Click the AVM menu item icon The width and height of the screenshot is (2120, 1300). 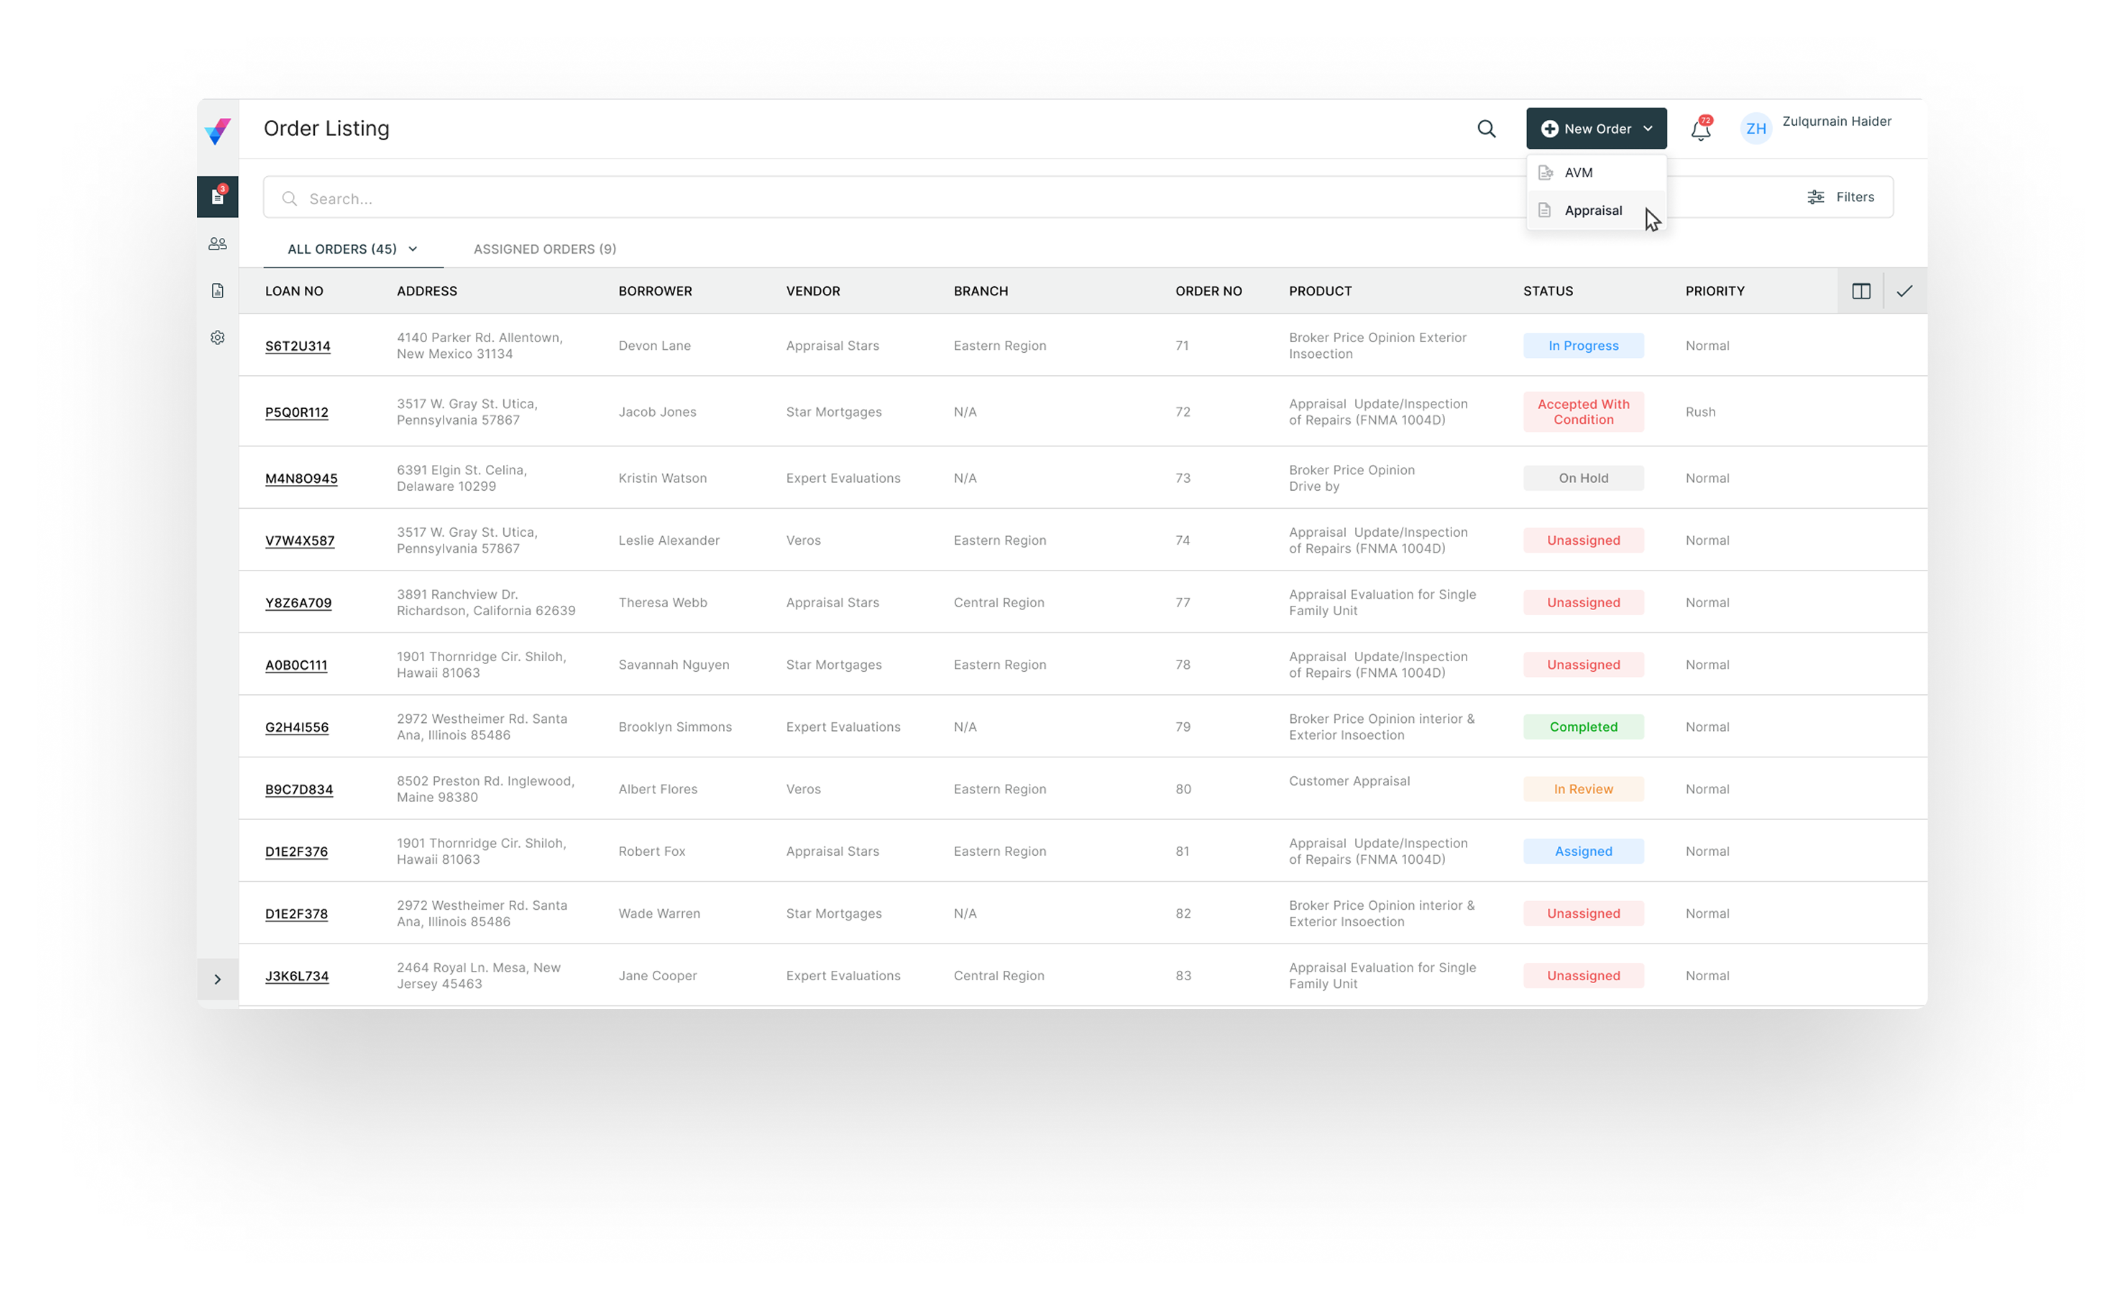[x=1546, y=172]
